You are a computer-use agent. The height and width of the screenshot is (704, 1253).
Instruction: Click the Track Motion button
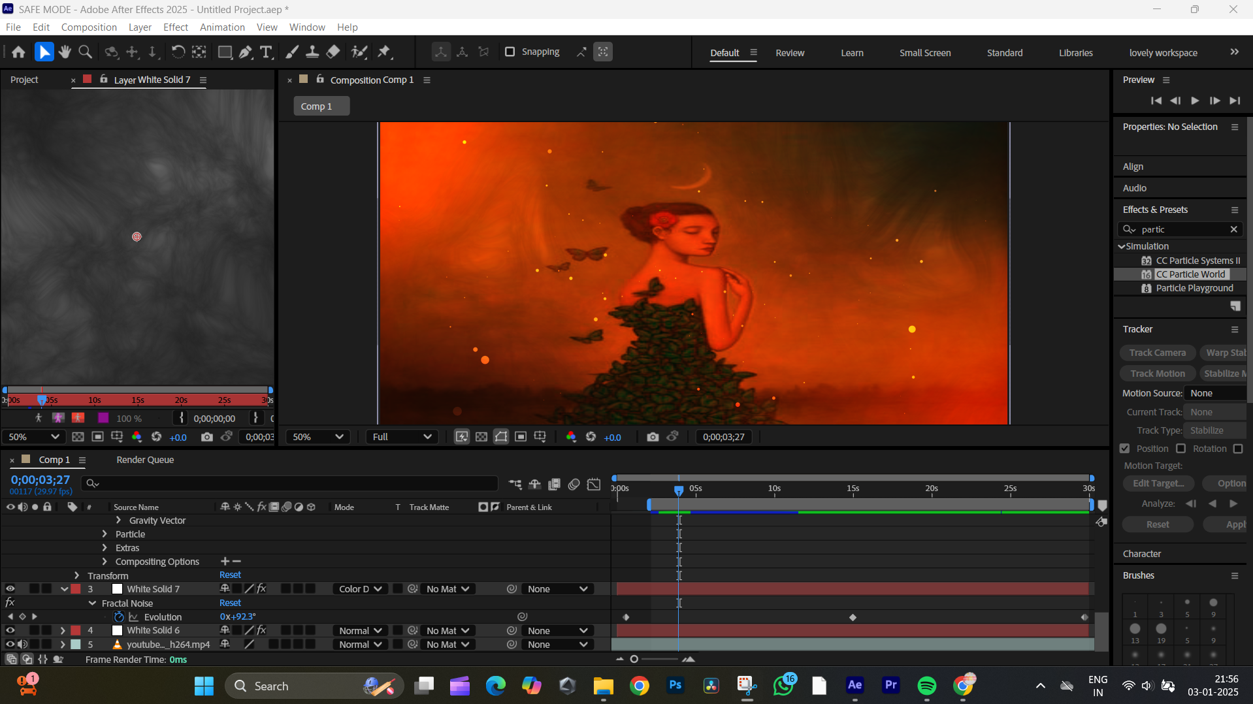point(1158,374)
